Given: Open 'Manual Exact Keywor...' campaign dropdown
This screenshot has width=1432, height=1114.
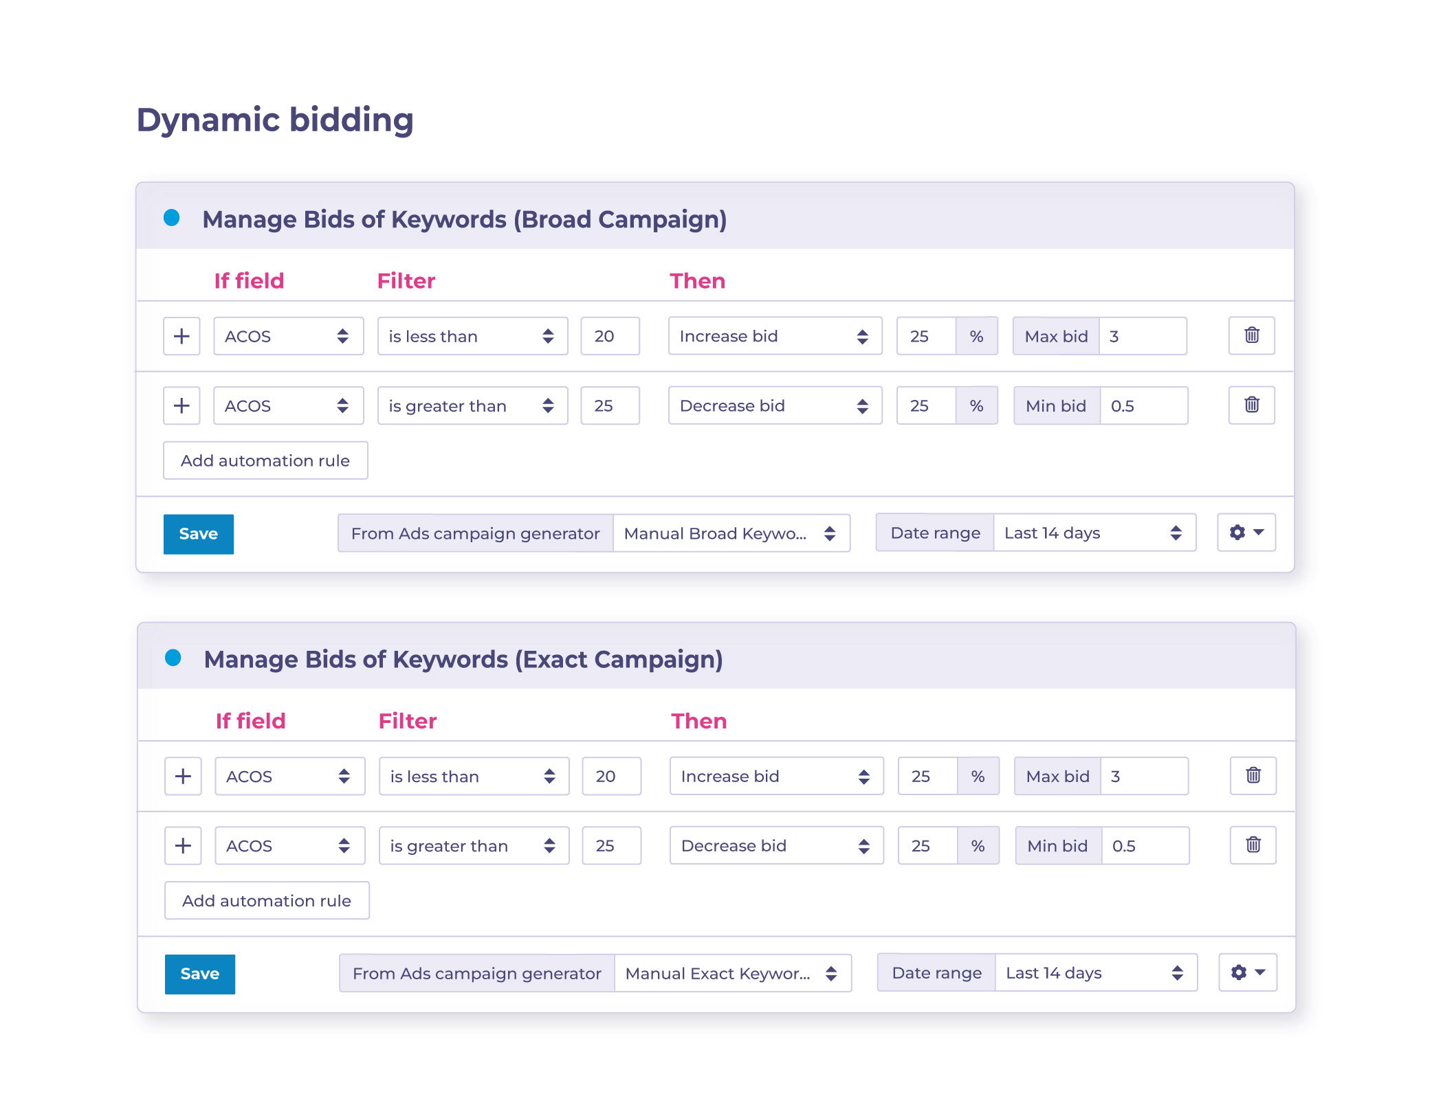Looking at the screenshot, I should 733,972.
